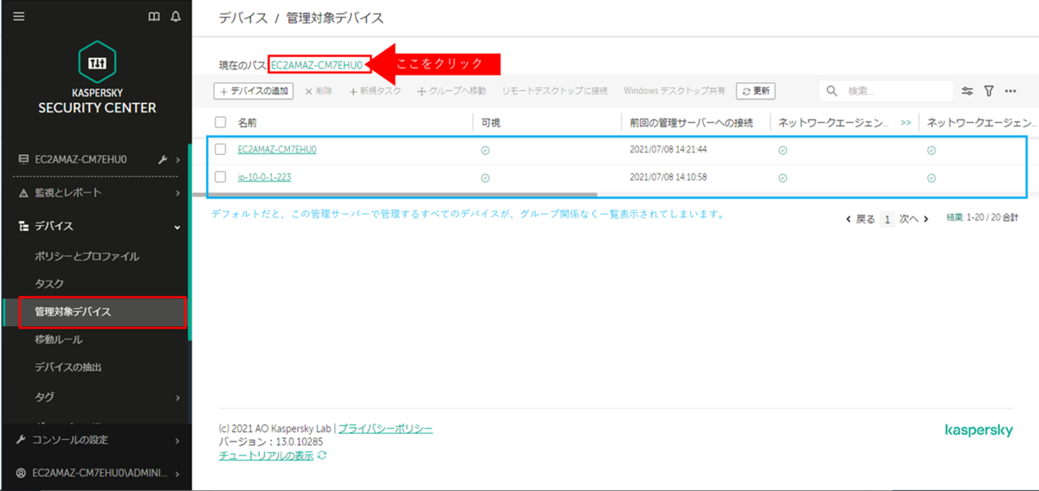
Task: Click visible status icon for ip-10-0-1-223
Action: (485, 178)
